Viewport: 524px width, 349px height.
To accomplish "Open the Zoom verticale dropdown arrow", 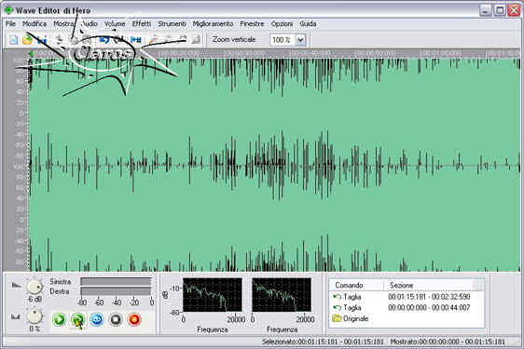I will coord(300,40).
